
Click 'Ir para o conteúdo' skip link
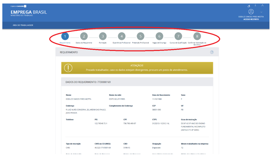pyautogui.click(x=18, y=7)
